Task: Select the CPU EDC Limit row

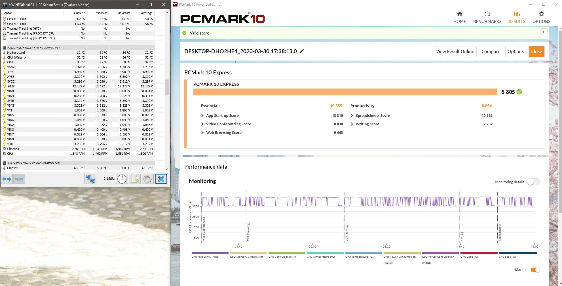Action: pyautogui.click(x=78, y=24)
